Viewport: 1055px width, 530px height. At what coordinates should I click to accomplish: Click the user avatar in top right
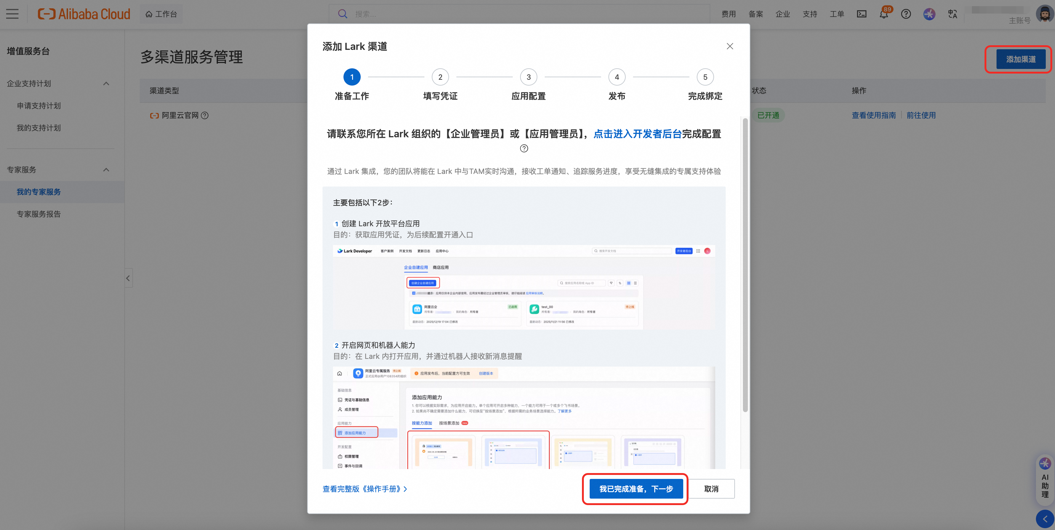click(x=1044, y=14)
